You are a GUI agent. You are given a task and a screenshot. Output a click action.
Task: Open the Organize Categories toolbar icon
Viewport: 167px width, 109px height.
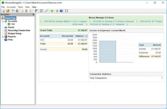[x=22, y=11]
